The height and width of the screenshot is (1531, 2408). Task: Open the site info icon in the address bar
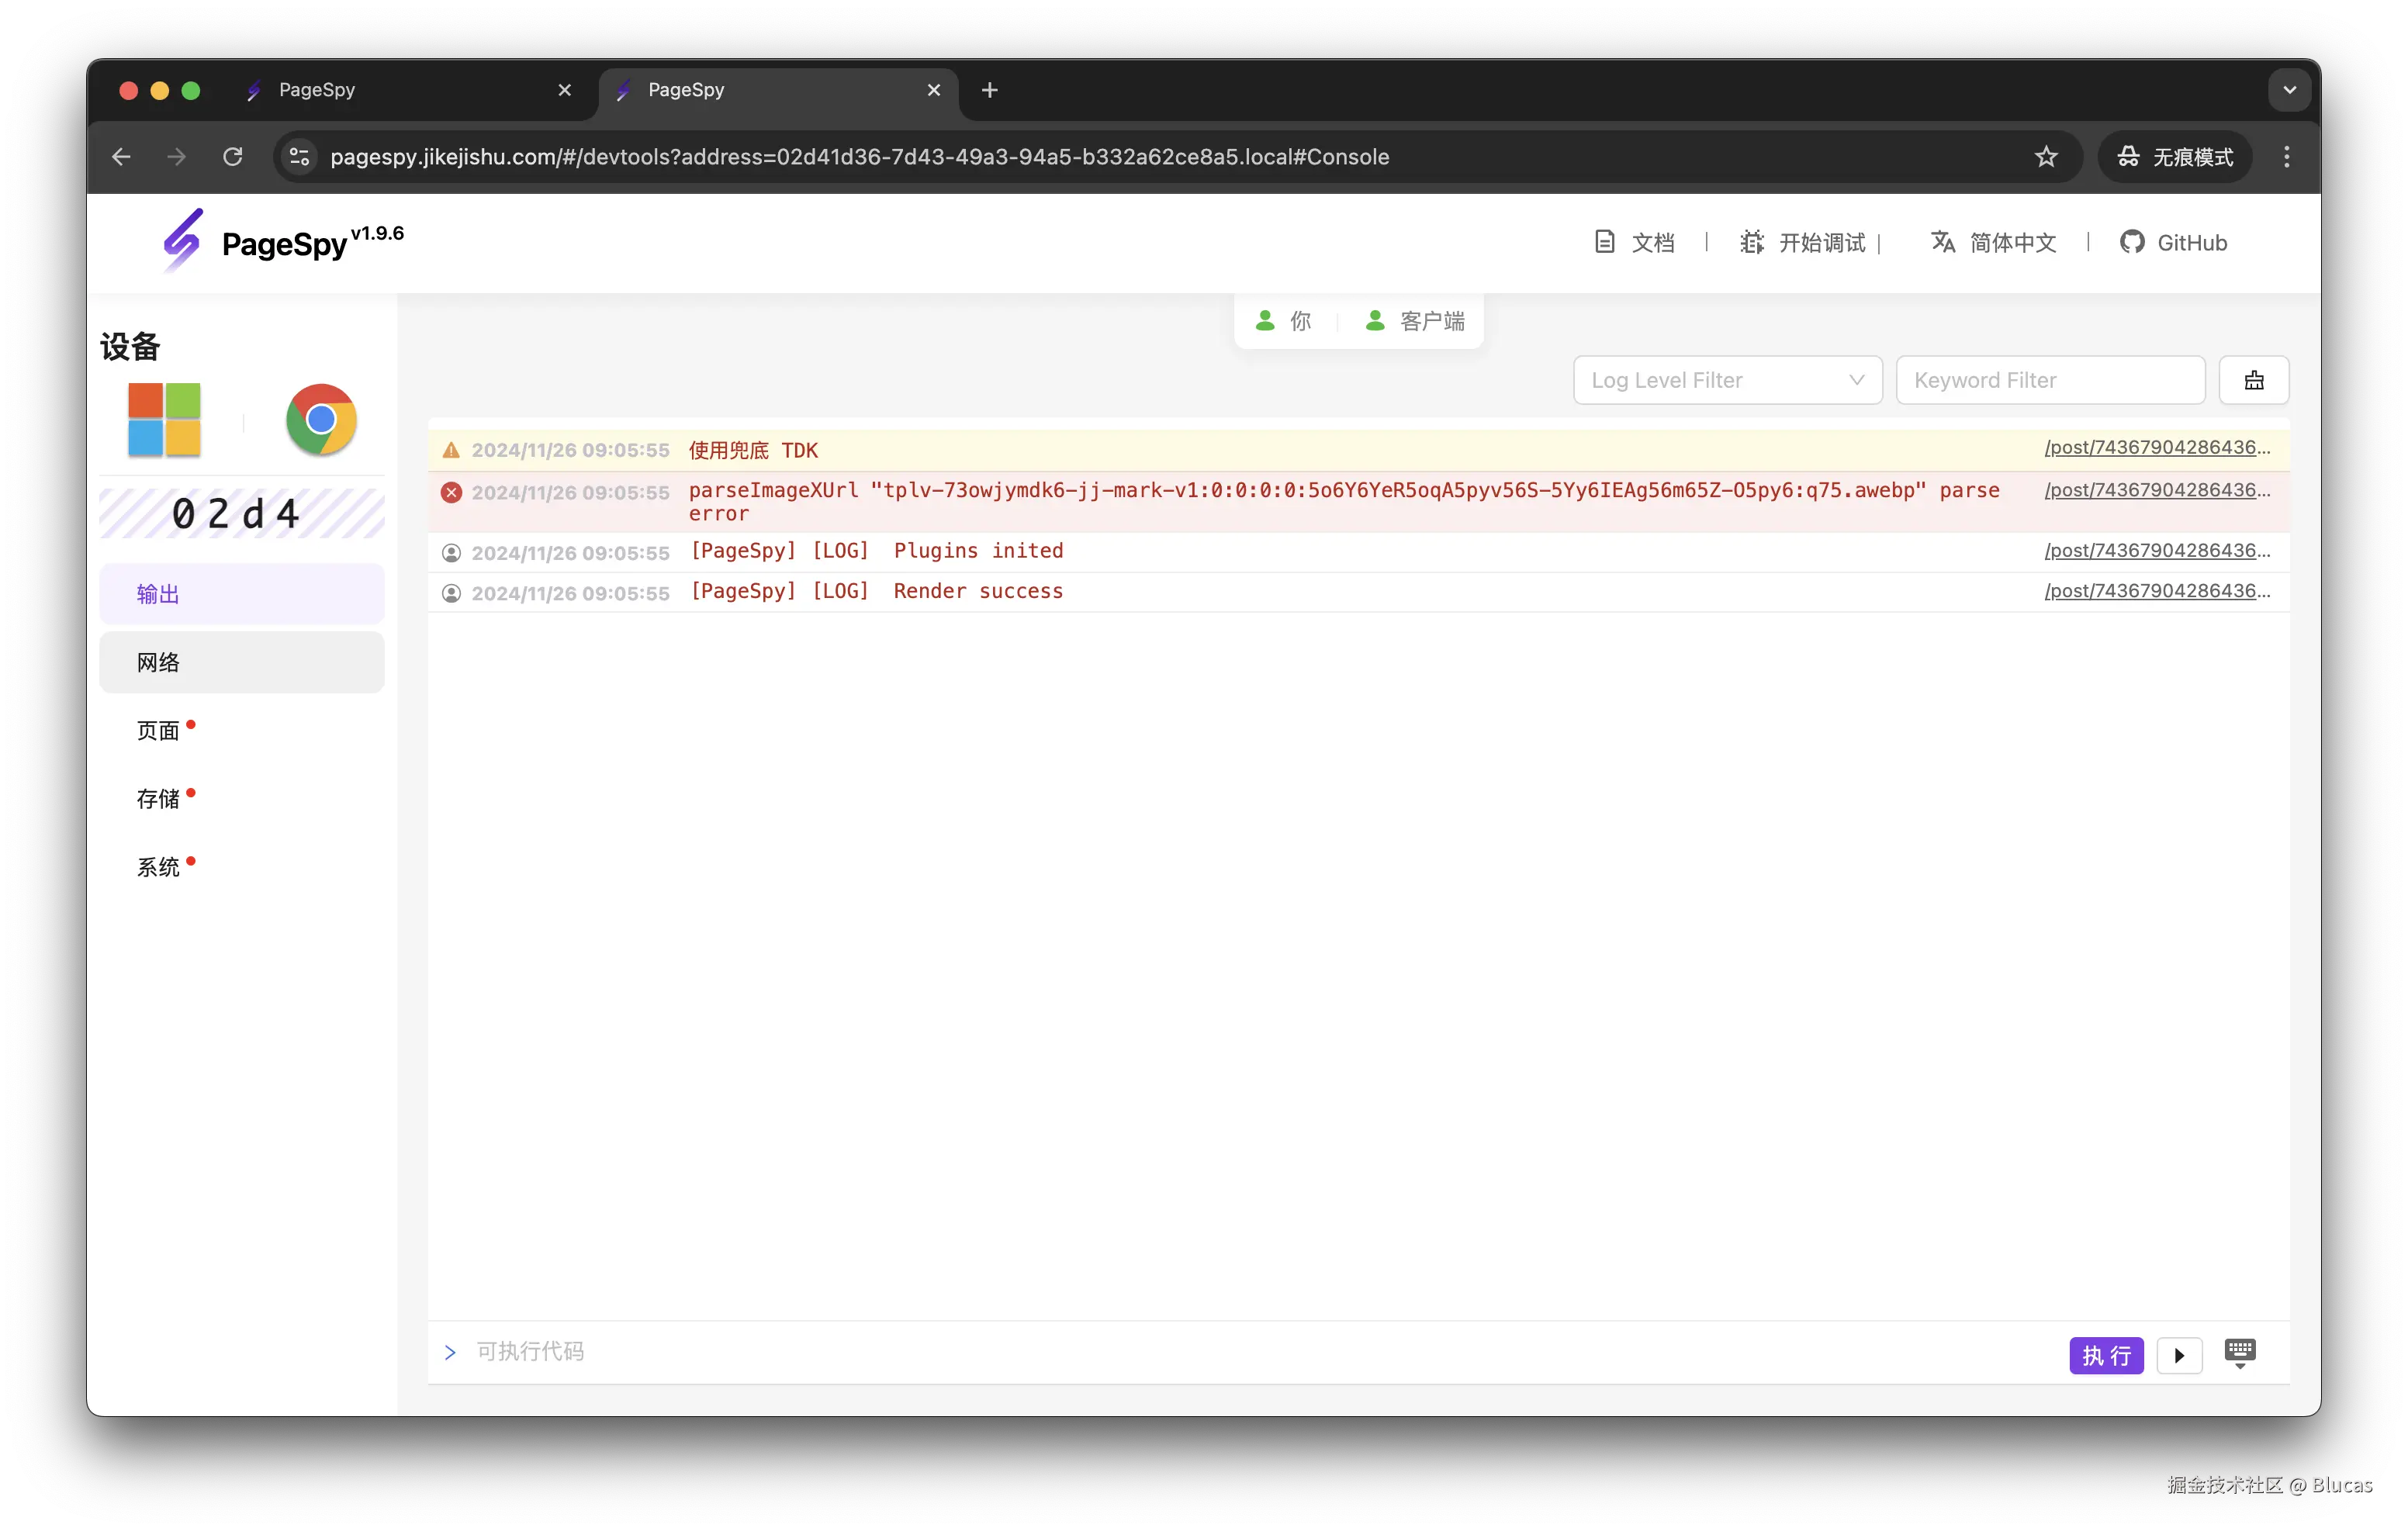(x=299, y=157)
